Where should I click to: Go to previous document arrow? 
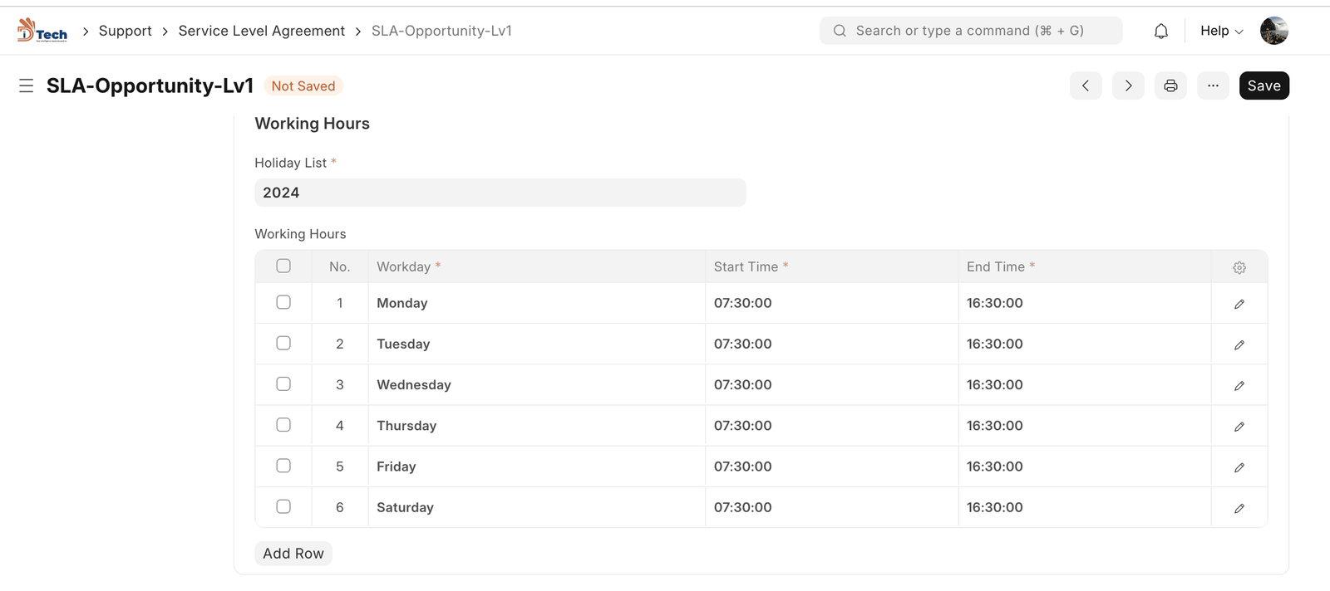[x=1085, y=85]
